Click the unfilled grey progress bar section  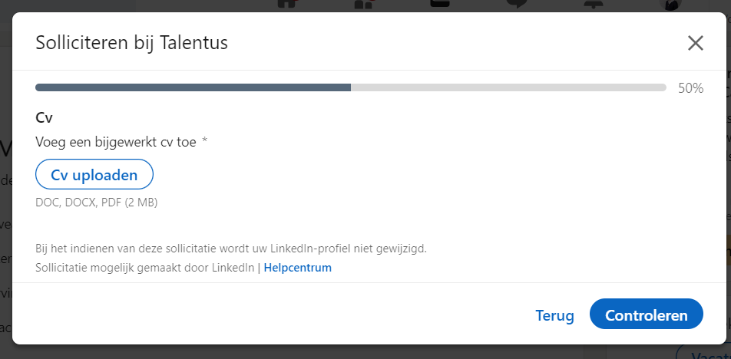point(508,87)
